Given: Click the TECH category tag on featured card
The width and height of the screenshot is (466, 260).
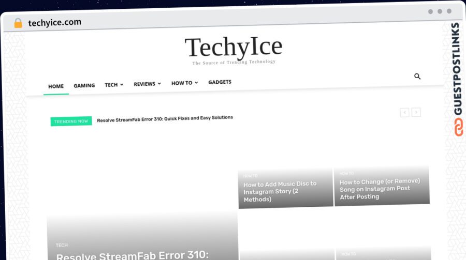Looking at the screenshot, I should coord(62,245).
